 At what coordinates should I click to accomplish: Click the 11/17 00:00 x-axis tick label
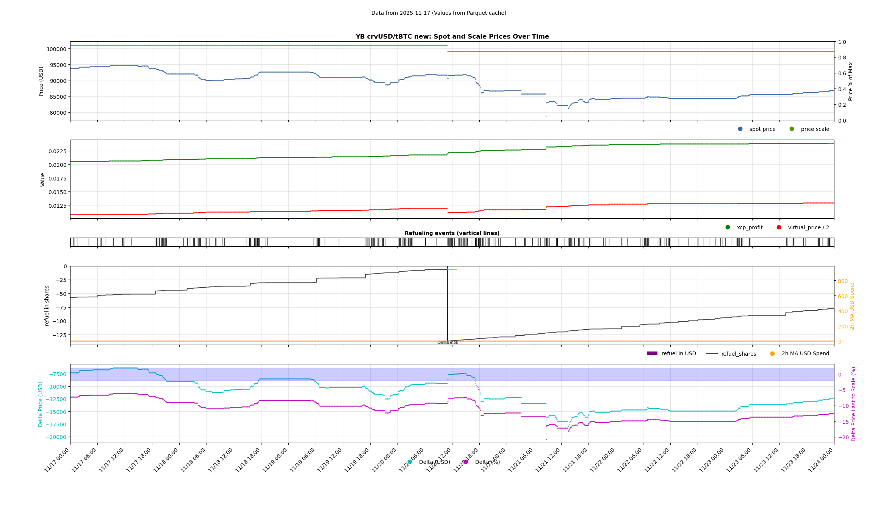57,460
